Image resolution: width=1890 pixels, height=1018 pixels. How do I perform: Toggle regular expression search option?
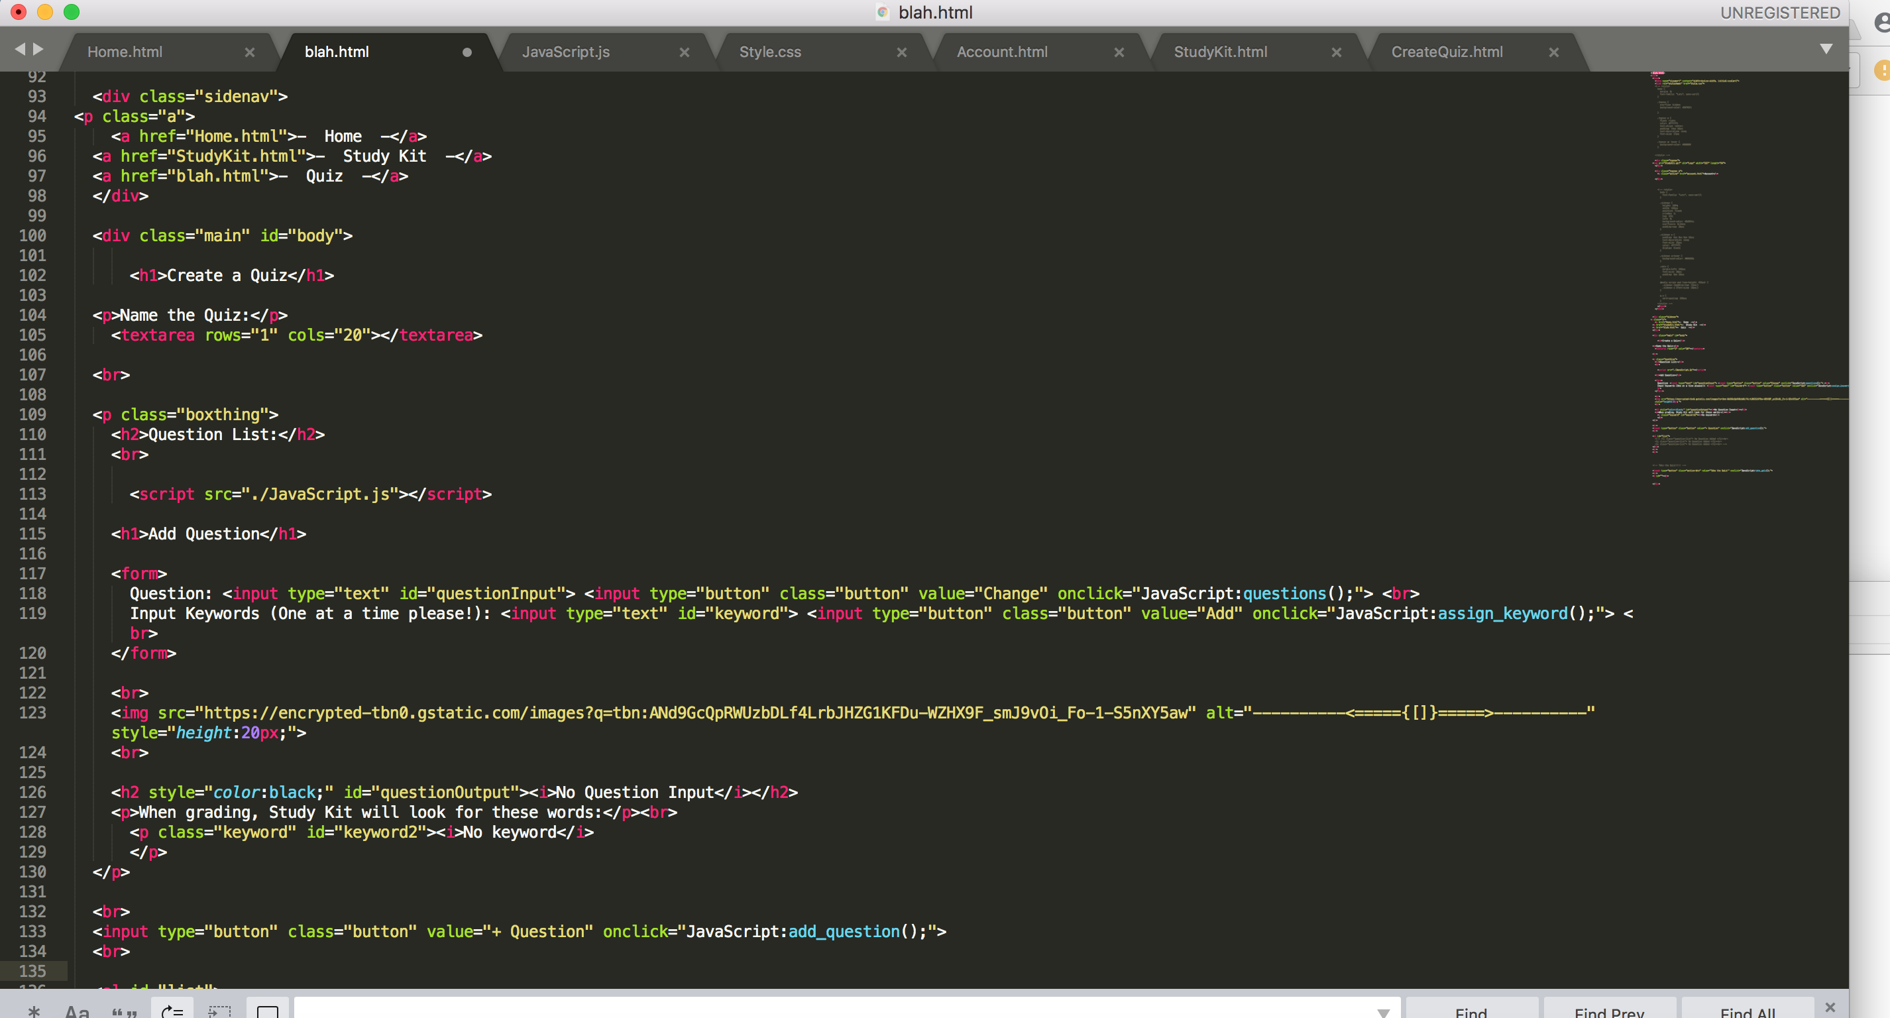[34, 1011]
